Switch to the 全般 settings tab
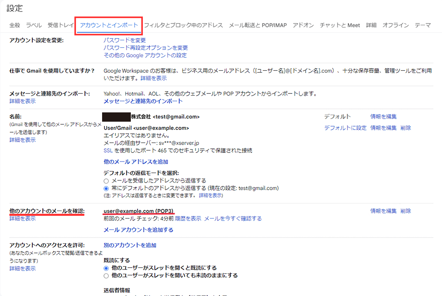 15,25
